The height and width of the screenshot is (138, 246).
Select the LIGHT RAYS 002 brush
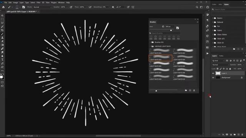(x=184, y=51)
